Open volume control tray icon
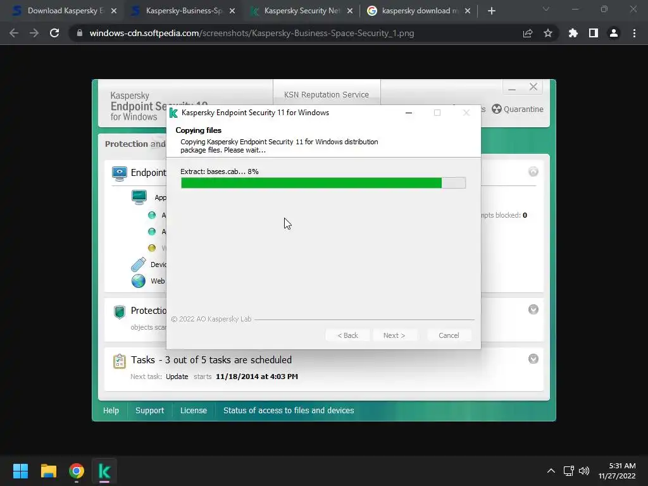The height and width of the screenshot is (486, 648). click(x=584, y=471)
